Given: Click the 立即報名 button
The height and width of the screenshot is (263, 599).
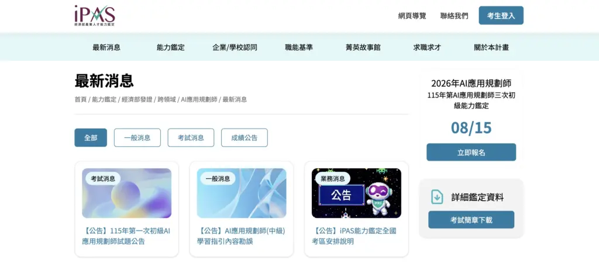Looking at the screenshot, I should point(471,153).
